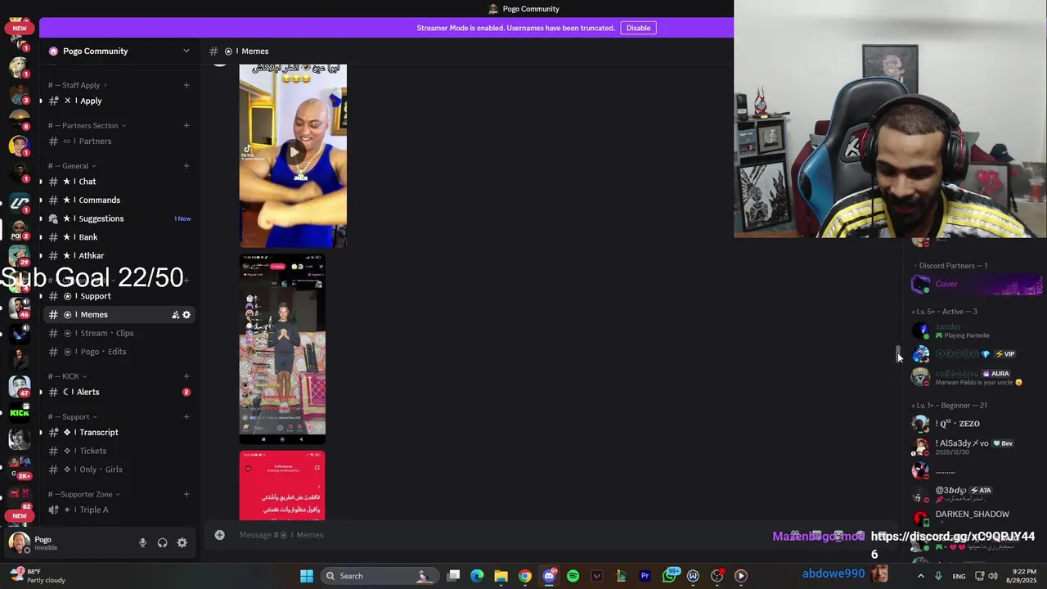Image resolution: width=1047 pixels, height=589 pixels.
Task: Create invite for Memes channel
Action: click(x=175, y=315)
